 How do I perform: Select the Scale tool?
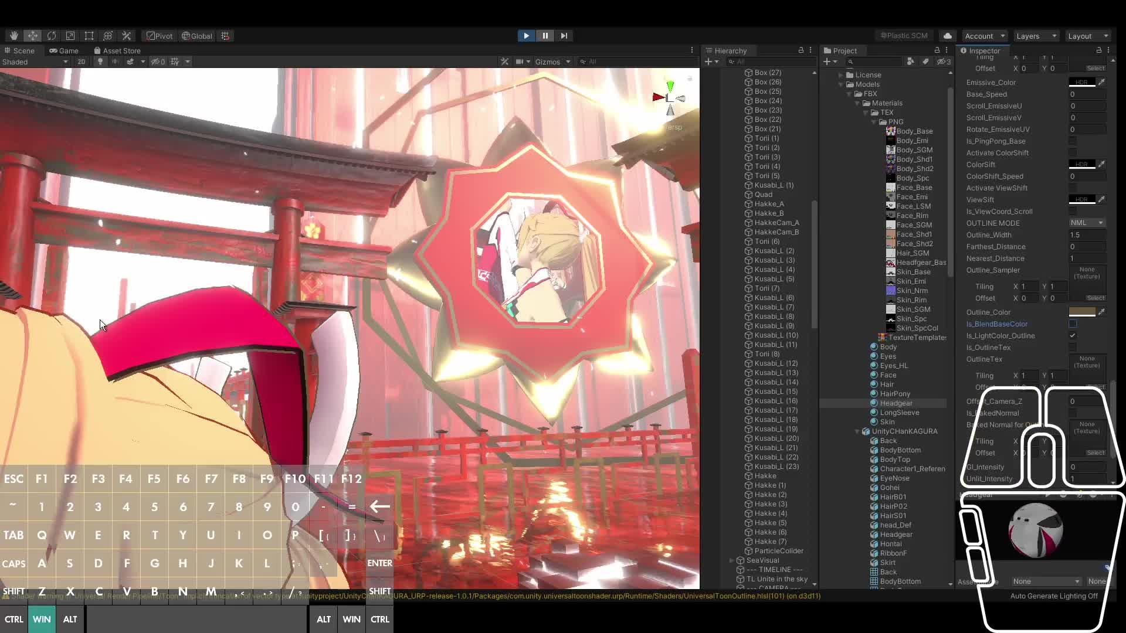70,36
